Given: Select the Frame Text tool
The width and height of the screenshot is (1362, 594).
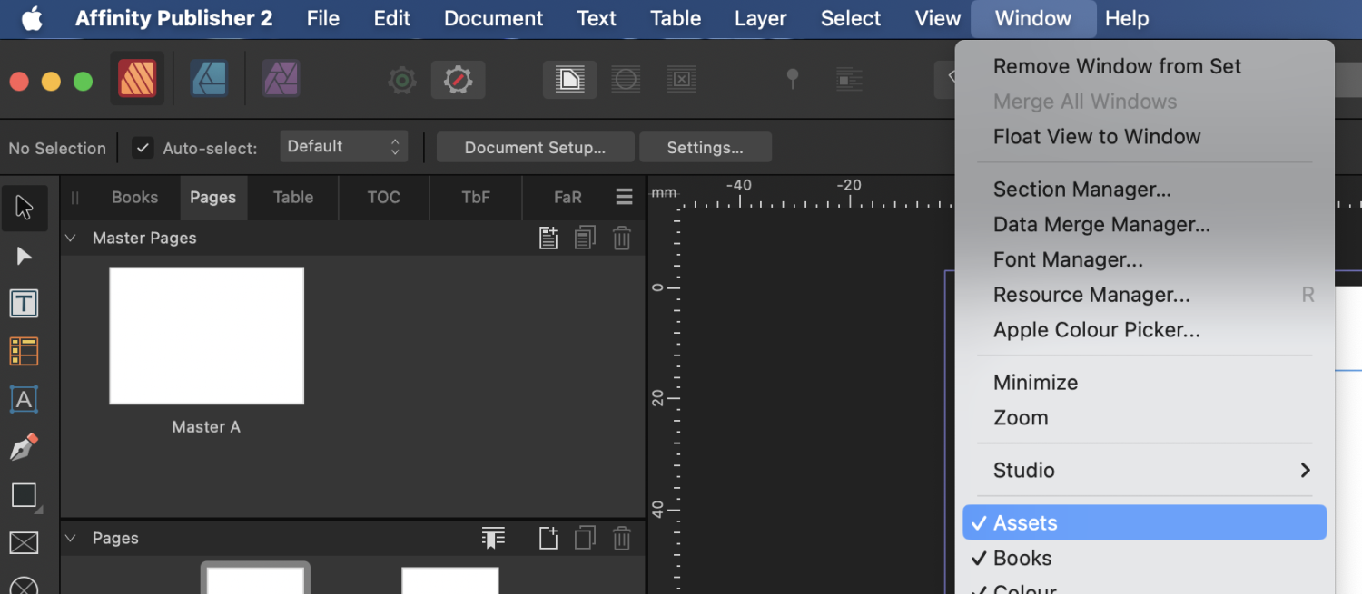Looking at the screenshot, I should (25, 304).
